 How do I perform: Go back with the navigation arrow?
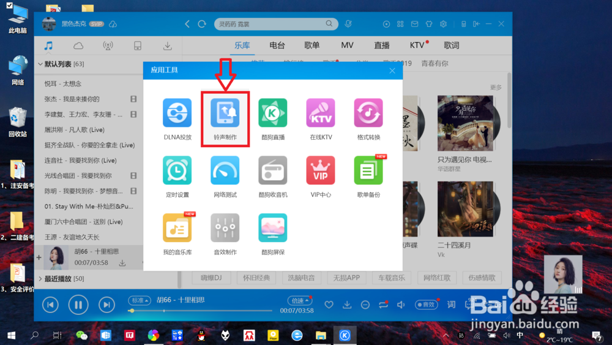(x=187, y=24)
